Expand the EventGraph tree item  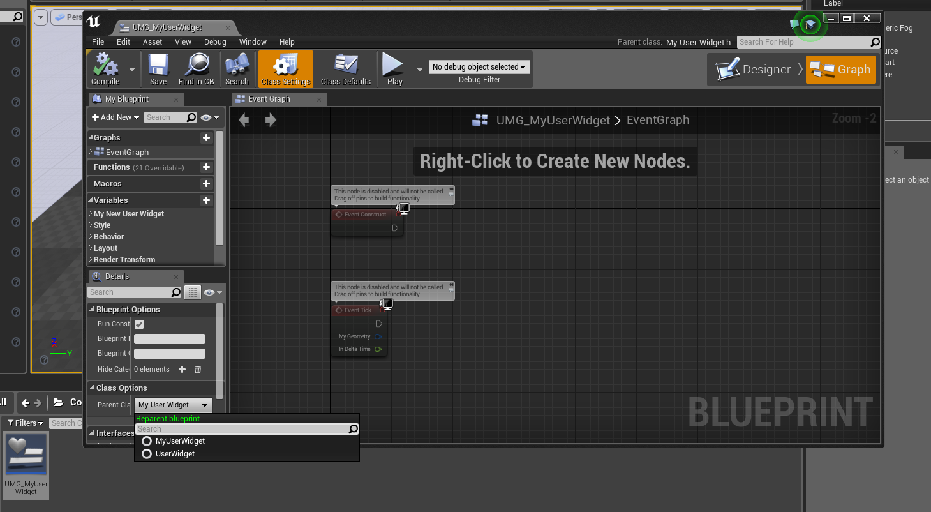click(91, 152)
